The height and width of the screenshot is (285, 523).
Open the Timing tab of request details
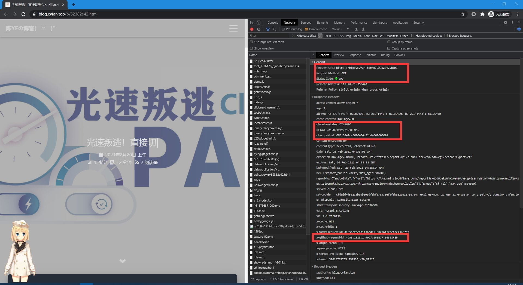tap(385, 55)
